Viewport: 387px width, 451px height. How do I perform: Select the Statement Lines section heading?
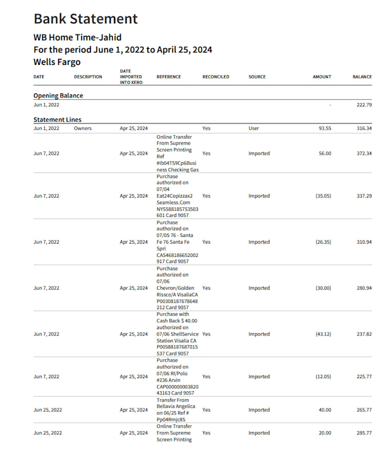pyautogui.click(x=57, y=120)
